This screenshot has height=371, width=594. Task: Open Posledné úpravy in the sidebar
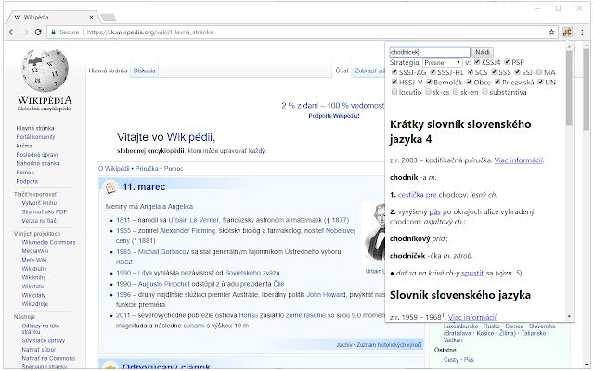point(37,155)
